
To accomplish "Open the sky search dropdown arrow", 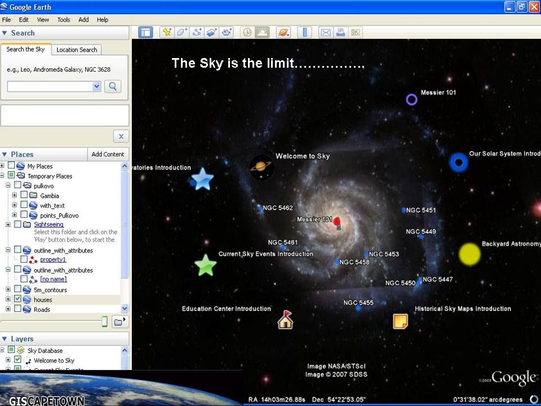I will coord(96,86).
